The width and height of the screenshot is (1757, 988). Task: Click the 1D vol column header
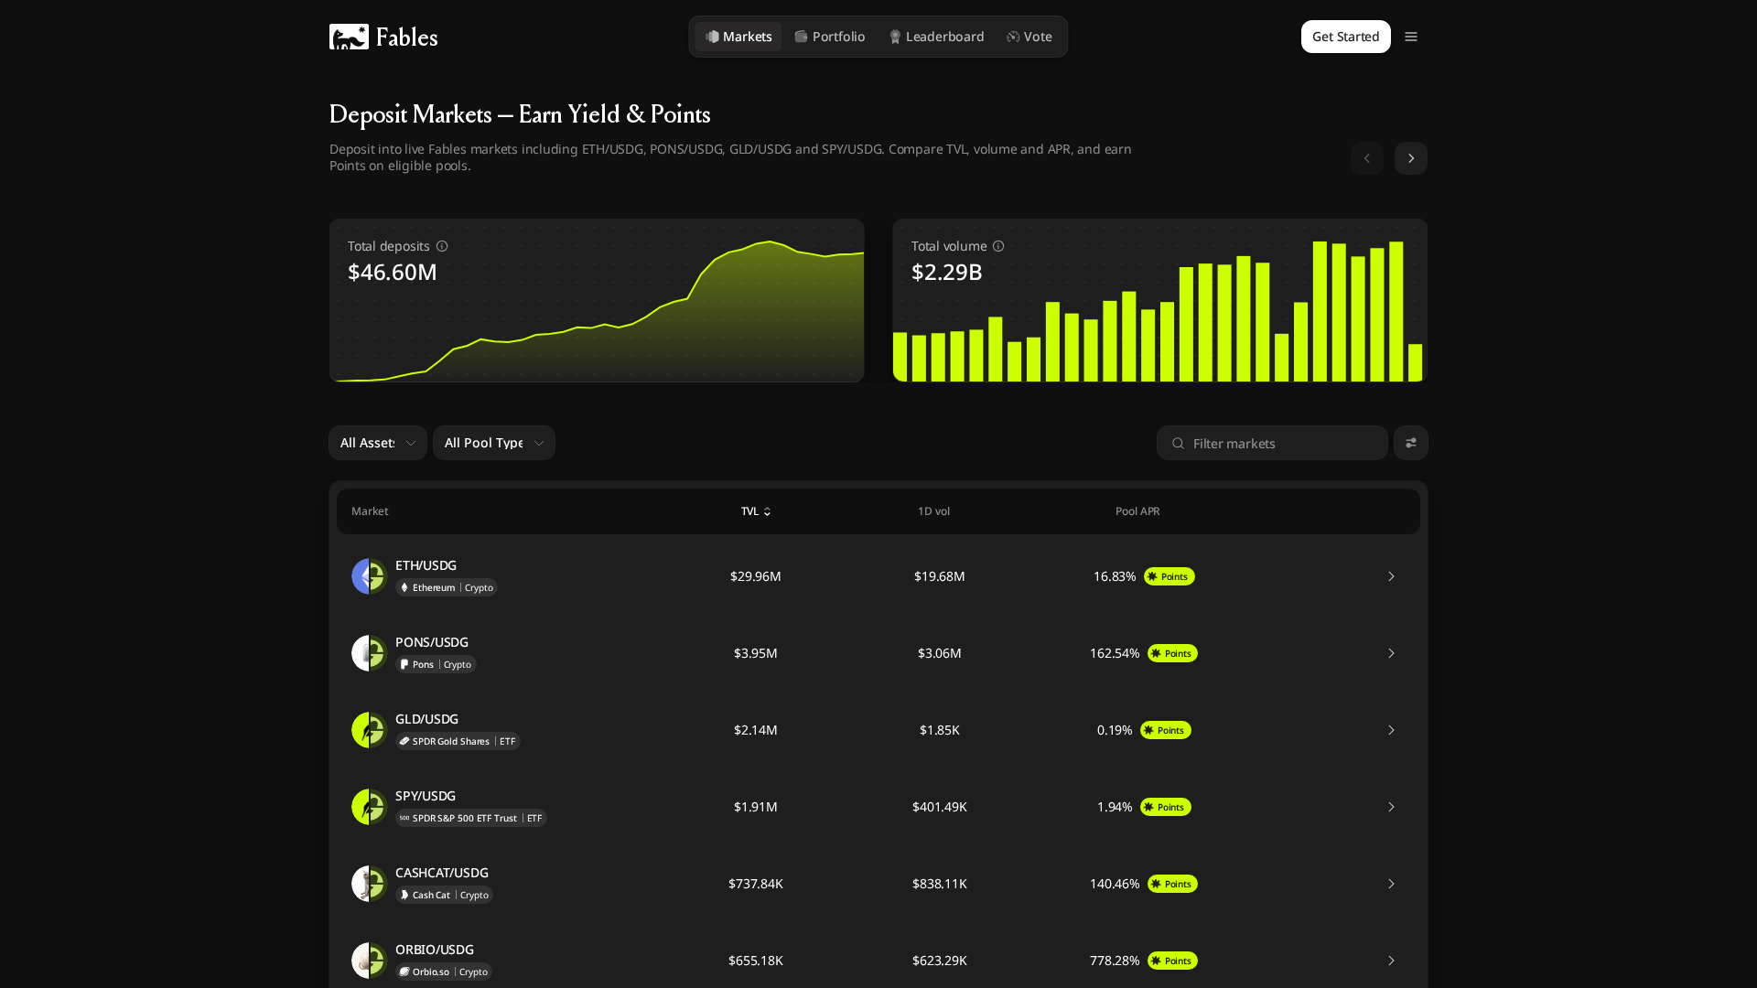tap(933, 511)
